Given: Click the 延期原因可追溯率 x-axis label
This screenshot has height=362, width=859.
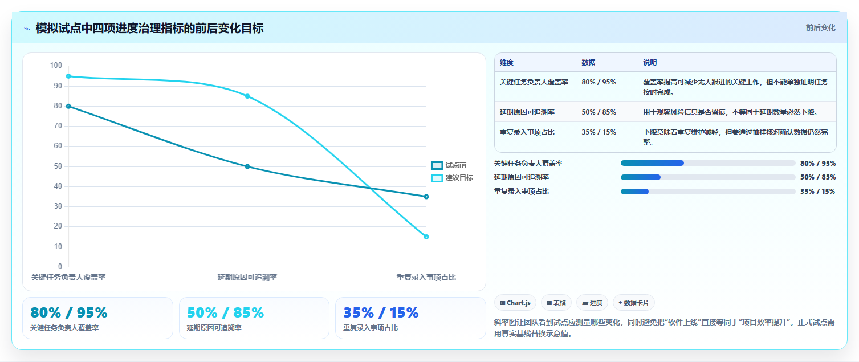Looking at the screenshot, I should pos(247,278).
